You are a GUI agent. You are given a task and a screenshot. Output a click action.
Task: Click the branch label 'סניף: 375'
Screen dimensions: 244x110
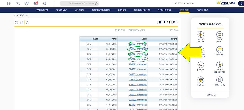[174, 30]
